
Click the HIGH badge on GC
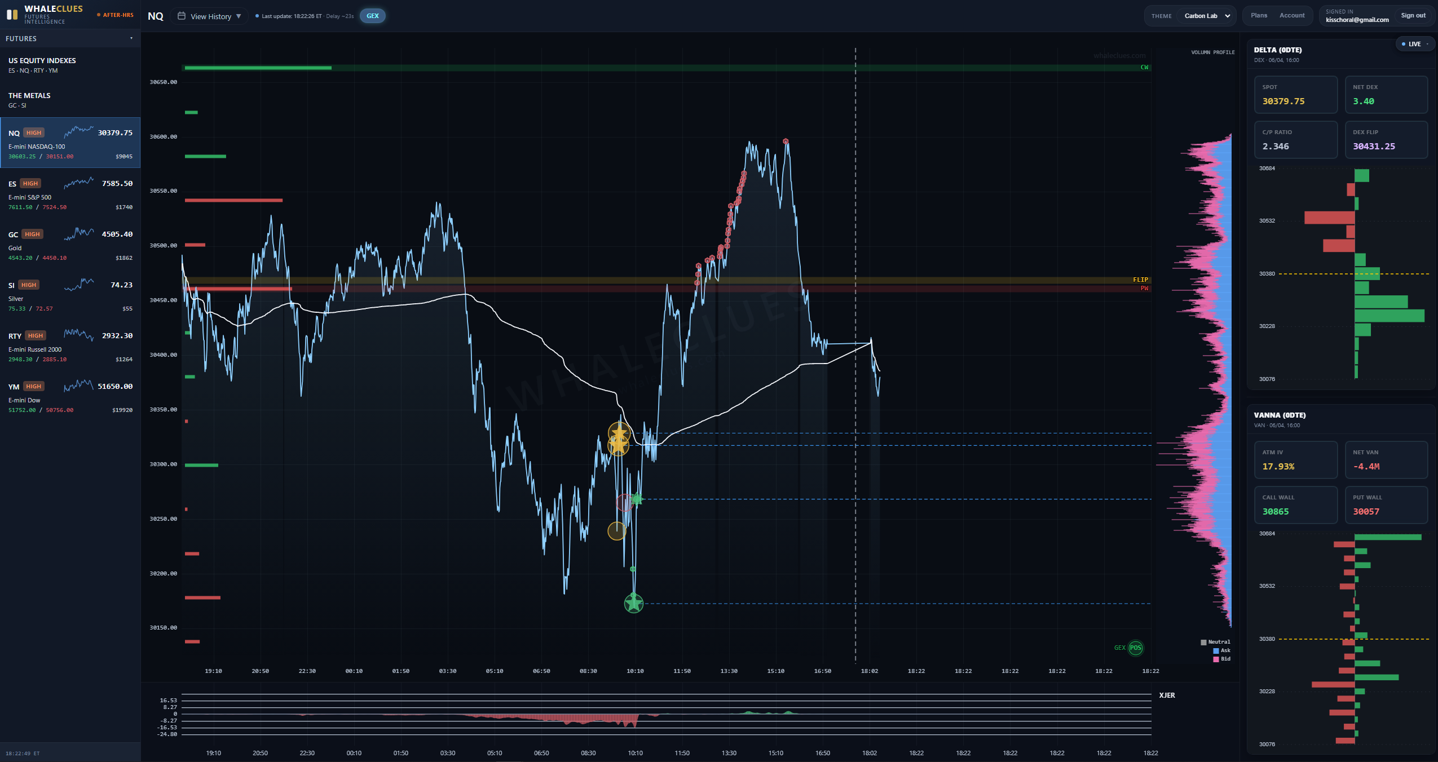coord(33,234)
